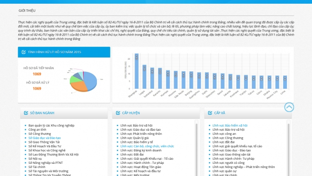Open Sở Giáo dục và Đào tạo link

point(45,138)
